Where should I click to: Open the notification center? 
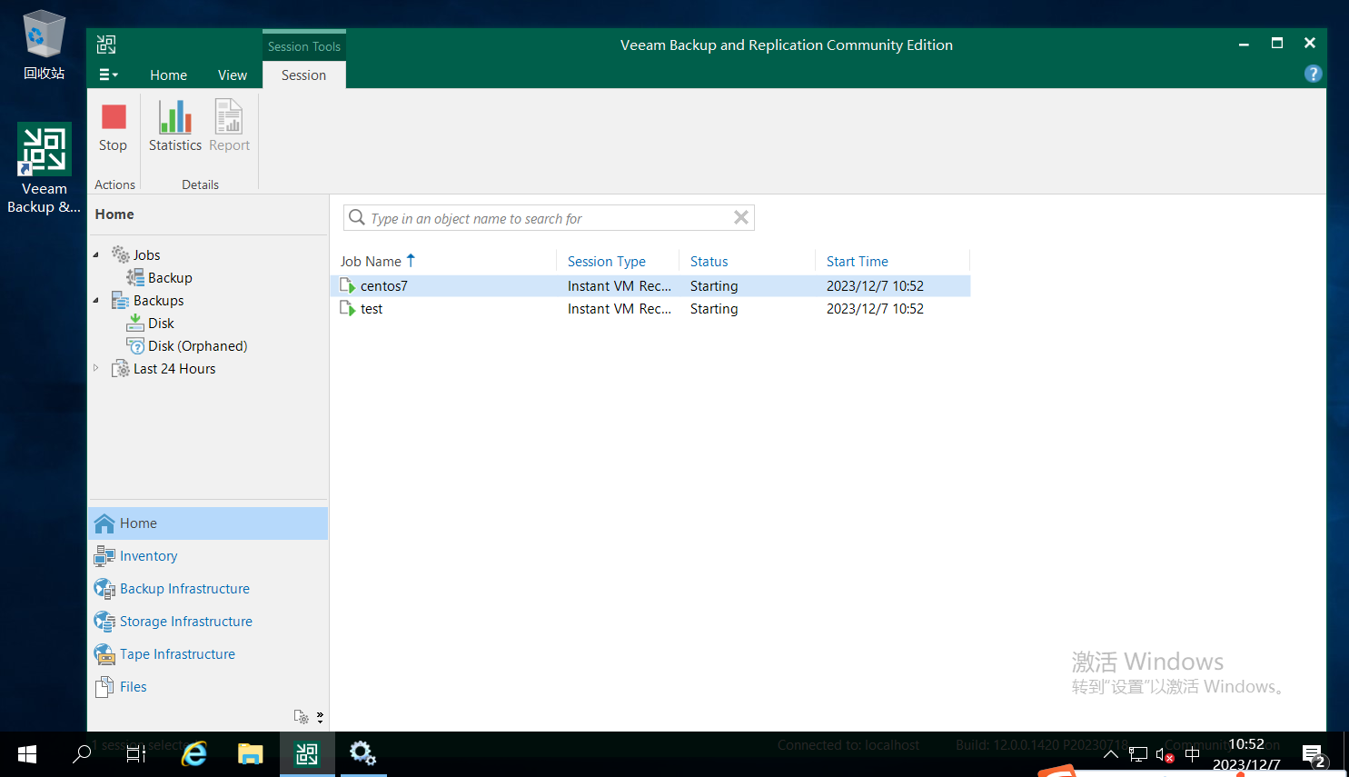(x=1314, y=755)
